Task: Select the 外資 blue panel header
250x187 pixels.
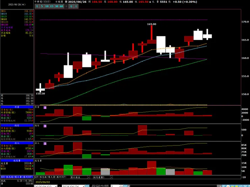Action: click(17, 107)
